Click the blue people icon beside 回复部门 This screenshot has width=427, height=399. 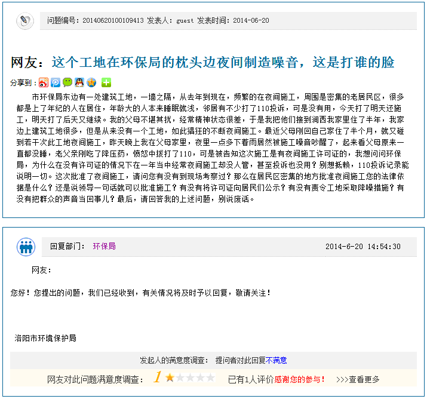point(26,247)
